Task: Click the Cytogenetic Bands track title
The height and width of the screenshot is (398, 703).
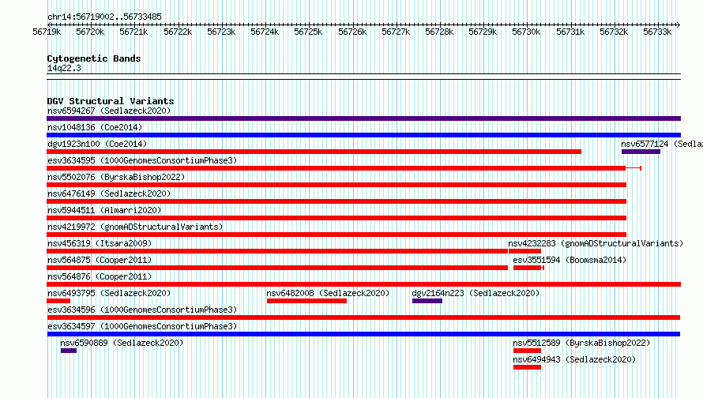Action: pyautogui.click(x=94, y=58)
